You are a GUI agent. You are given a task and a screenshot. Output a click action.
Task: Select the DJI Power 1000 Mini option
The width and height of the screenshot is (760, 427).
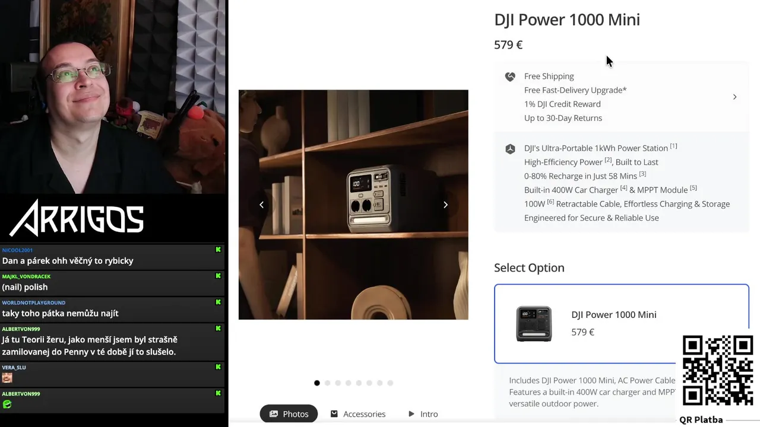(x=622, y=324)
